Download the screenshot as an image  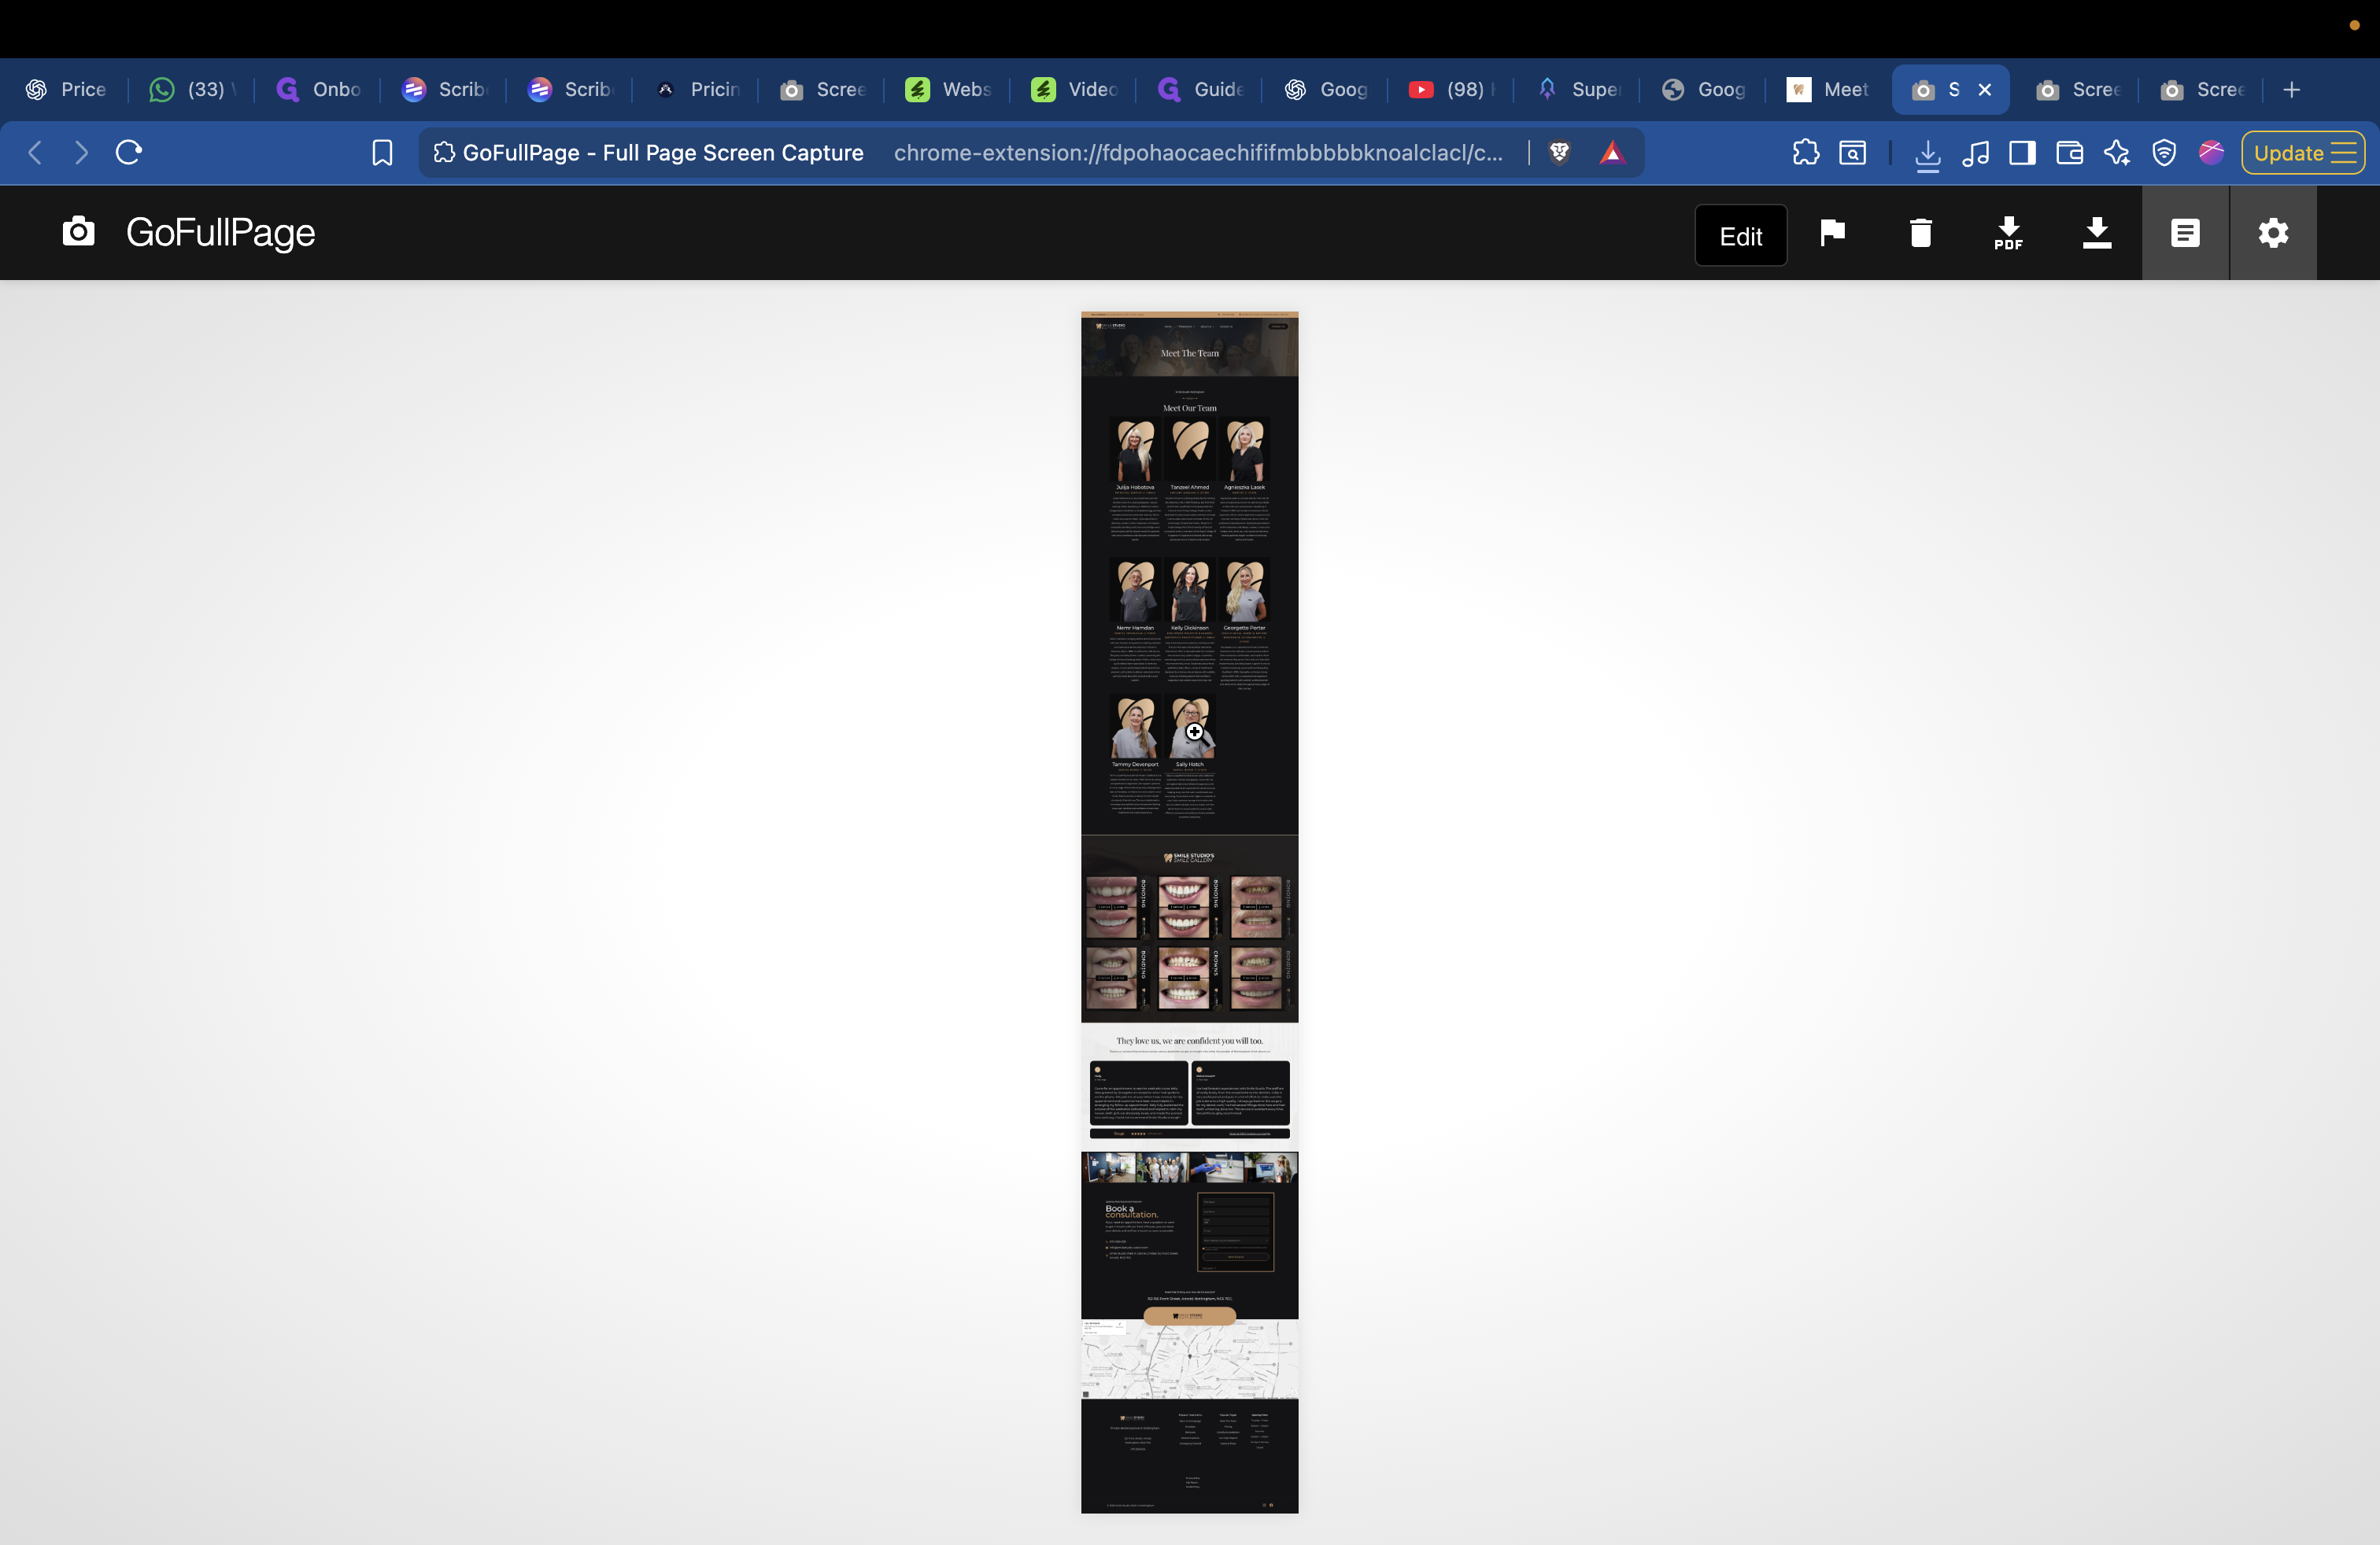pyautogui.click(x=2097, y=233)
